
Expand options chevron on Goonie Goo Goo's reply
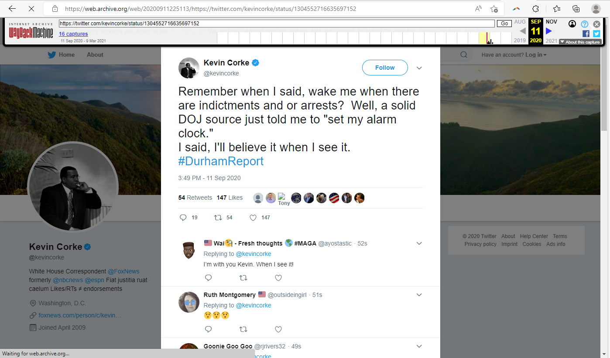[419, 346]
